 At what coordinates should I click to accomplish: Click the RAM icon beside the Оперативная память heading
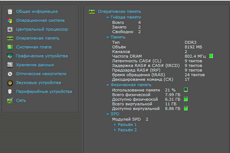coord(92,12)
